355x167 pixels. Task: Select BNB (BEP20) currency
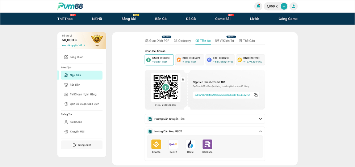tap(250, 60)
